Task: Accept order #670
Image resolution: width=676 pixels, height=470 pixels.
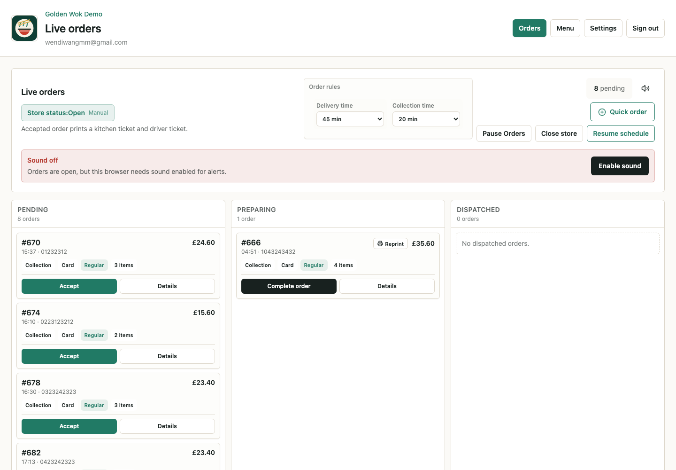Action: [69, 286]
